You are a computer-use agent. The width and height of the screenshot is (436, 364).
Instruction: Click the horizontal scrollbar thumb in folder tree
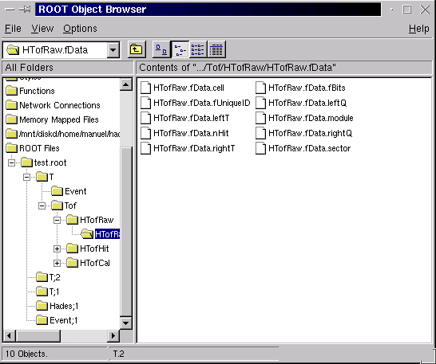(38, 336)
